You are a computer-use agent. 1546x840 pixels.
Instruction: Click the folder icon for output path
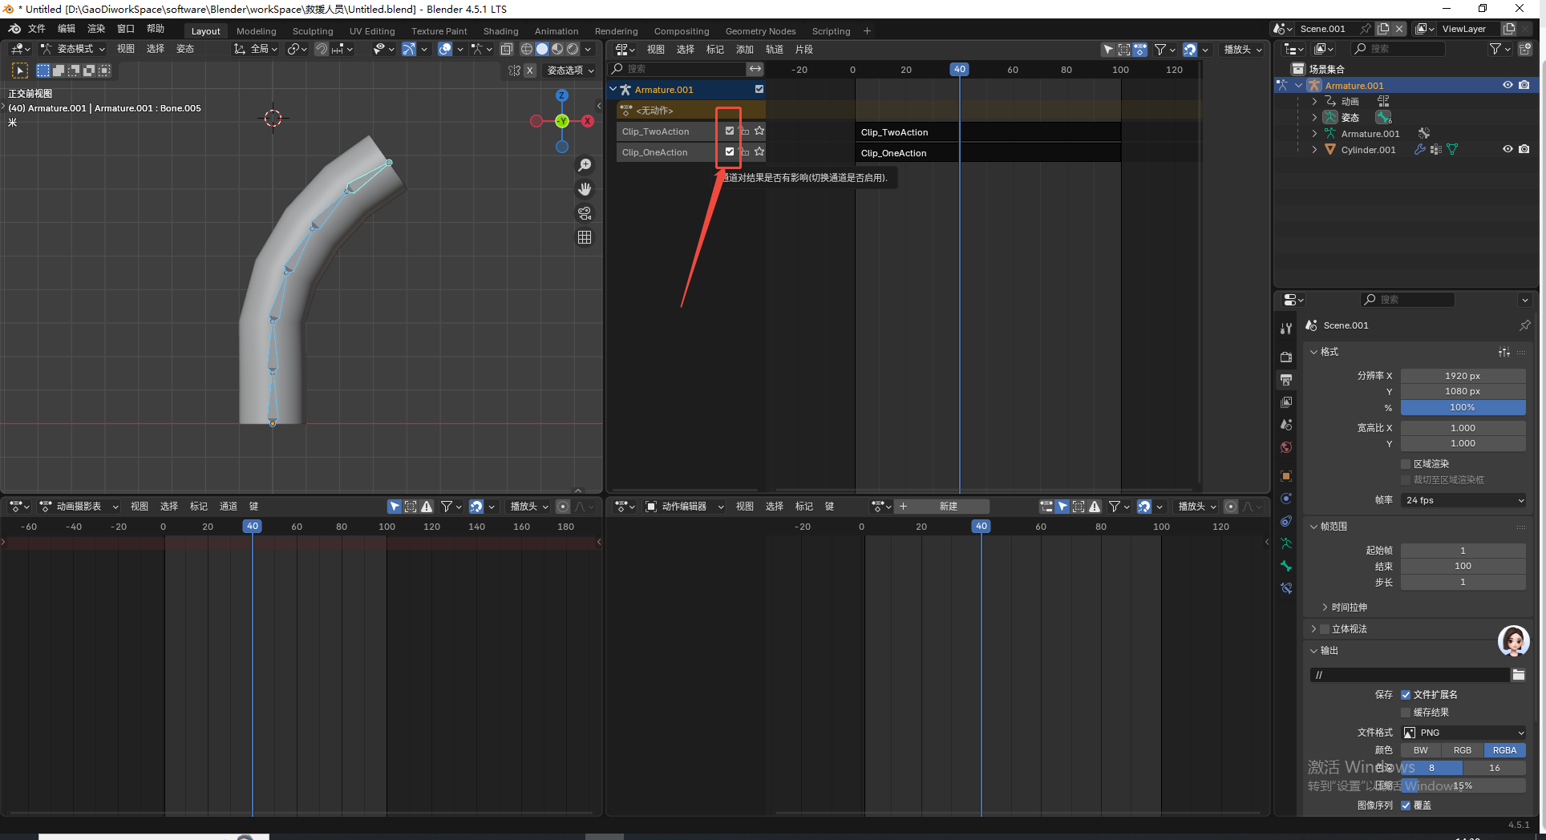1518,675
